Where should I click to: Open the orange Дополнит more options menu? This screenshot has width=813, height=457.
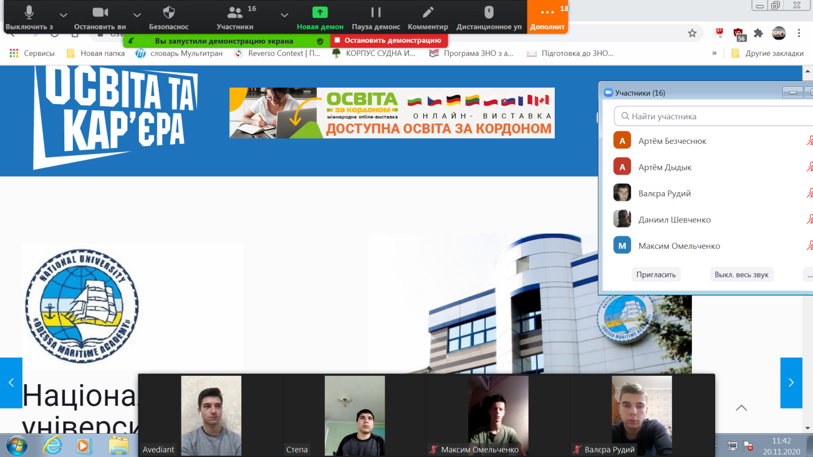click(x=547, y=16)
